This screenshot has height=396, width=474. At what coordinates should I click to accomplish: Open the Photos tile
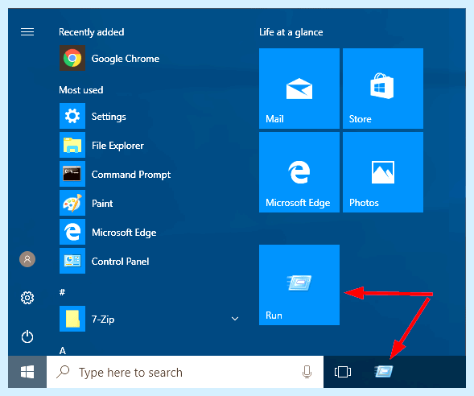(x=383, y=172)
